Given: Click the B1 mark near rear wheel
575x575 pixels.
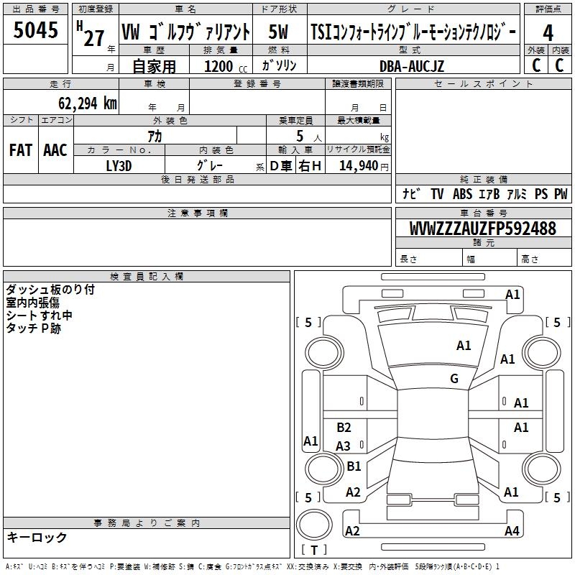Looking at the screenshot, I should tap(354, 466).
